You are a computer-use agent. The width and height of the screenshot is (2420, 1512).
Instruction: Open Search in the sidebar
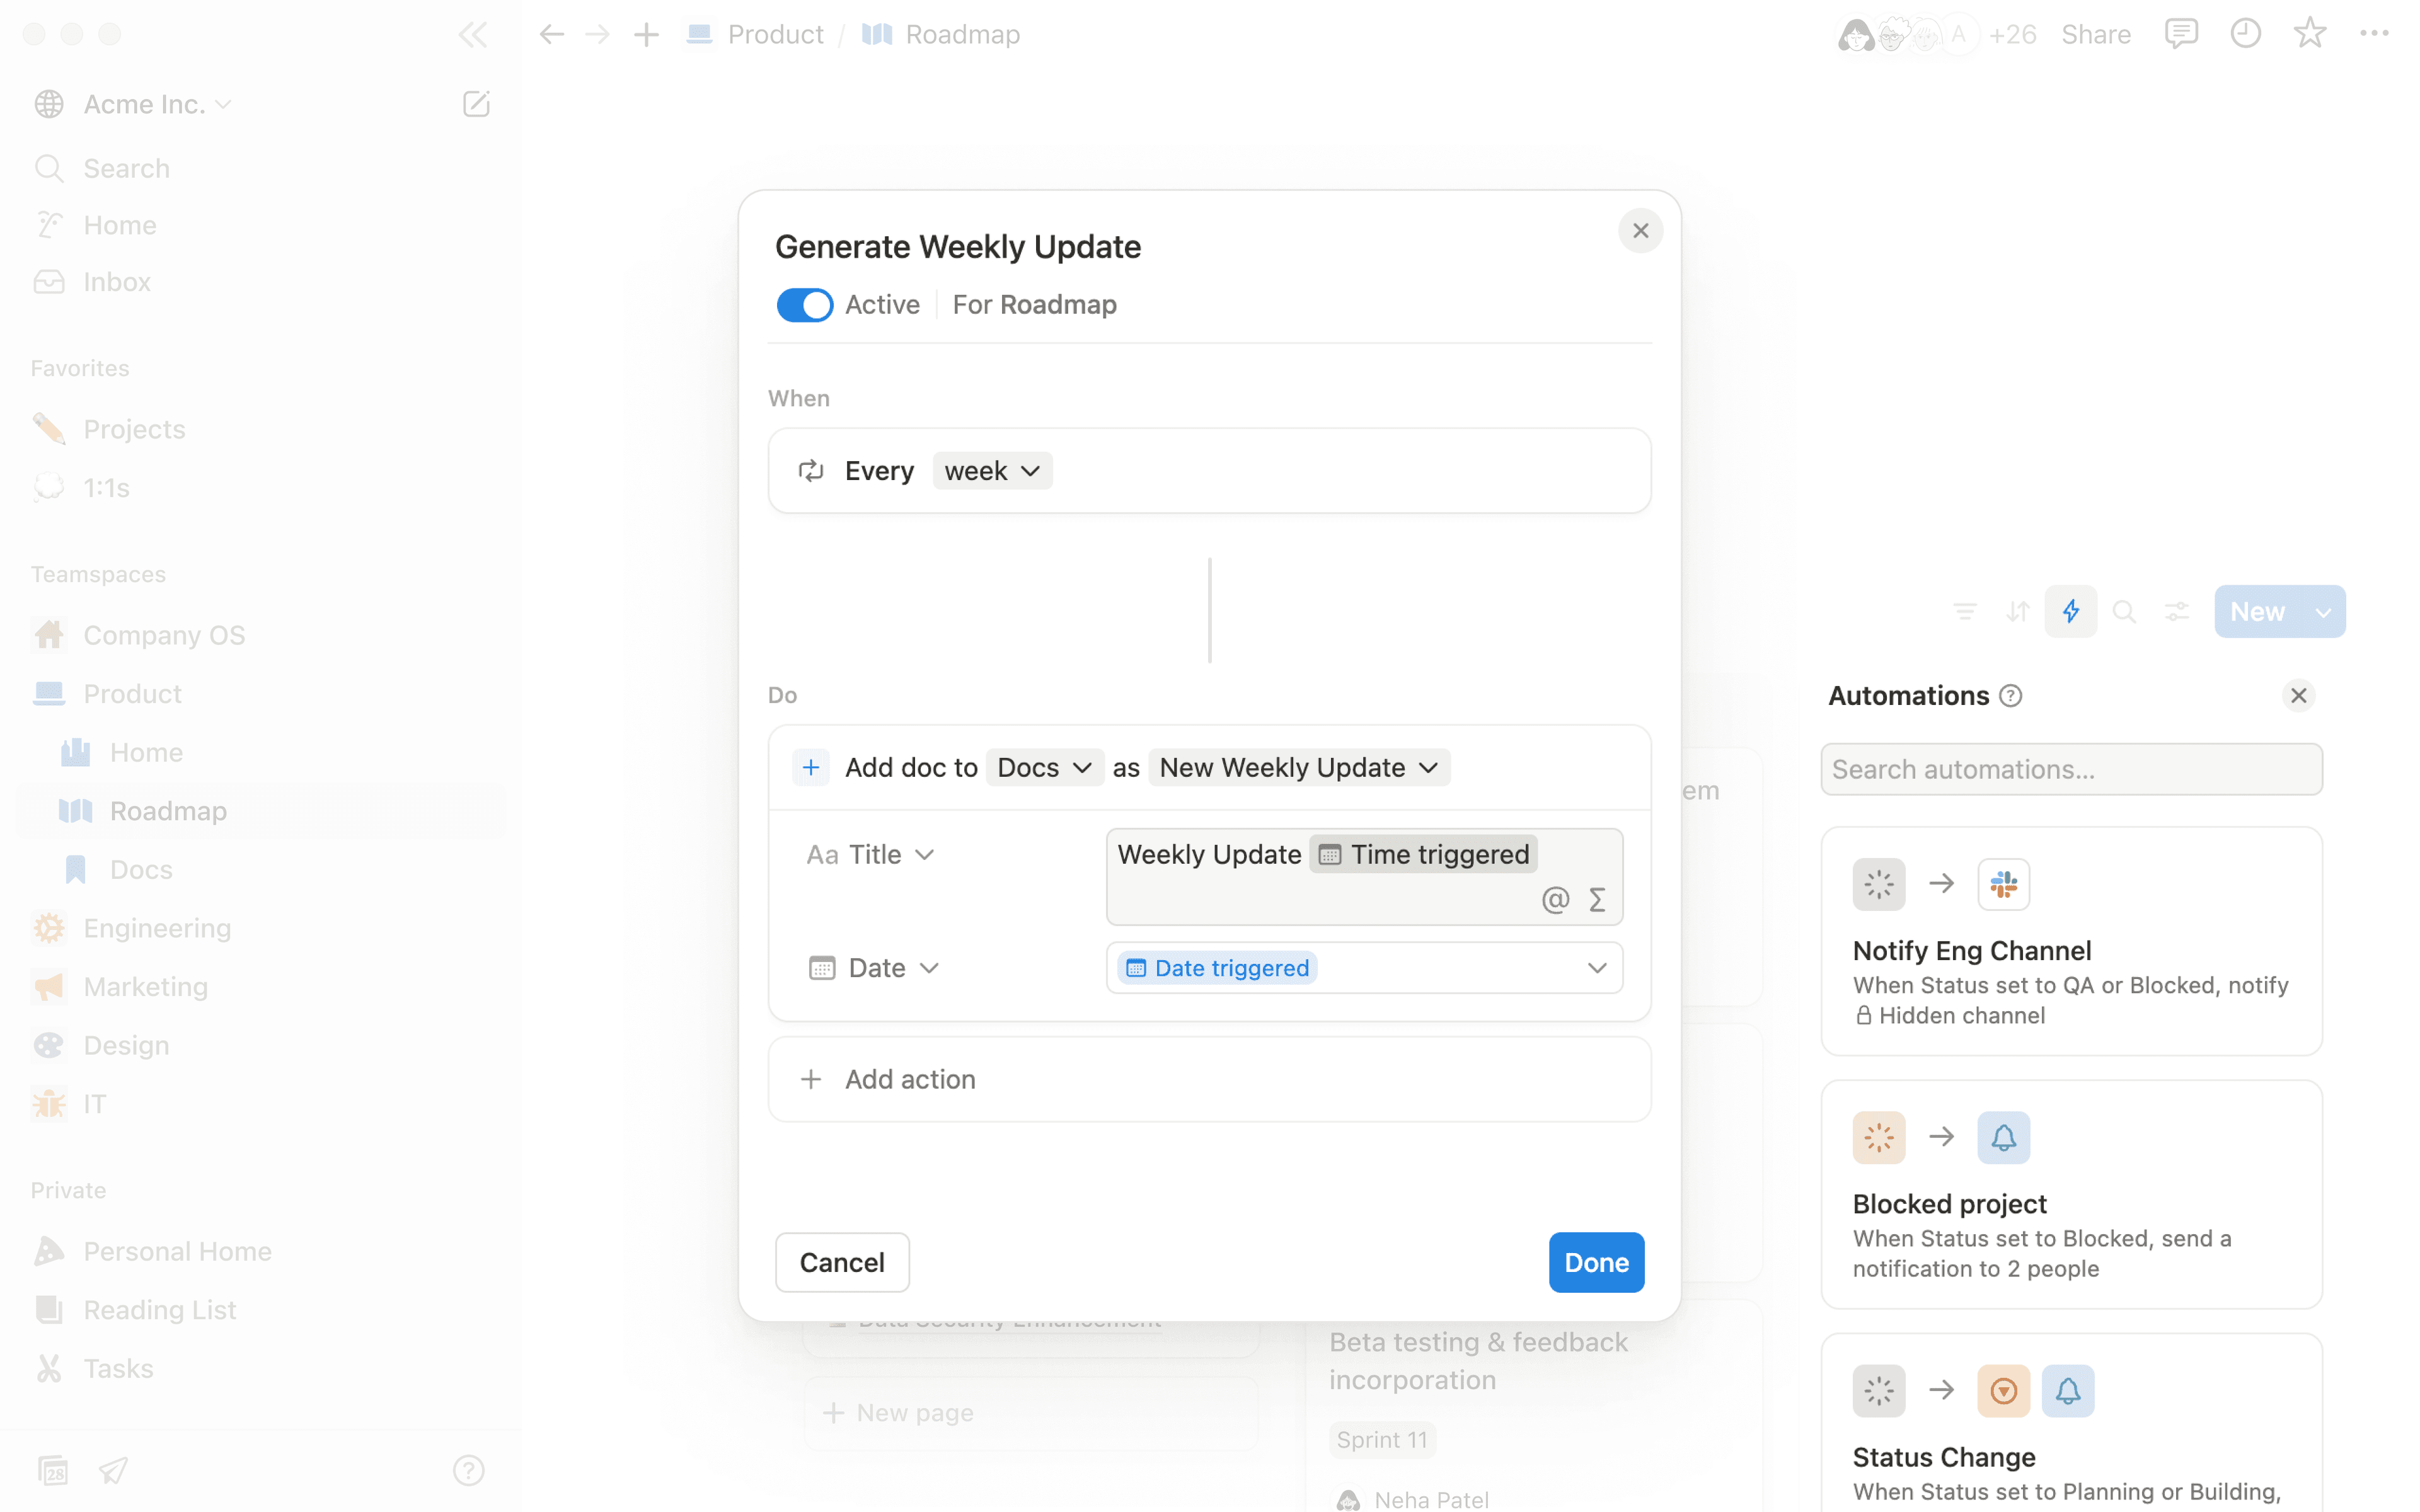(x=260, y=168)
